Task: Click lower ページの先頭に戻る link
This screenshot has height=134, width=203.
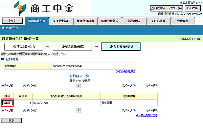Action: pyautogui.click(x=147, y=115)
